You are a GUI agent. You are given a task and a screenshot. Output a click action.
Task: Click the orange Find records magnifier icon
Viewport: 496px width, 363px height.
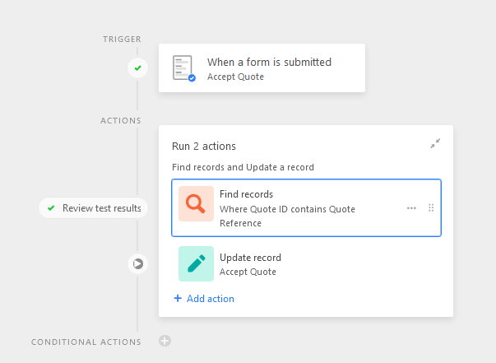click(196, 203)
